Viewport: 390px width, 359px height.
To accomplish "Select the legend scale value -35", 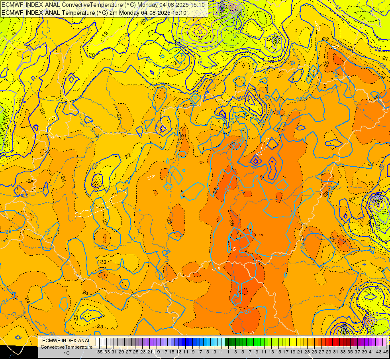I will [x=99, y=352].
